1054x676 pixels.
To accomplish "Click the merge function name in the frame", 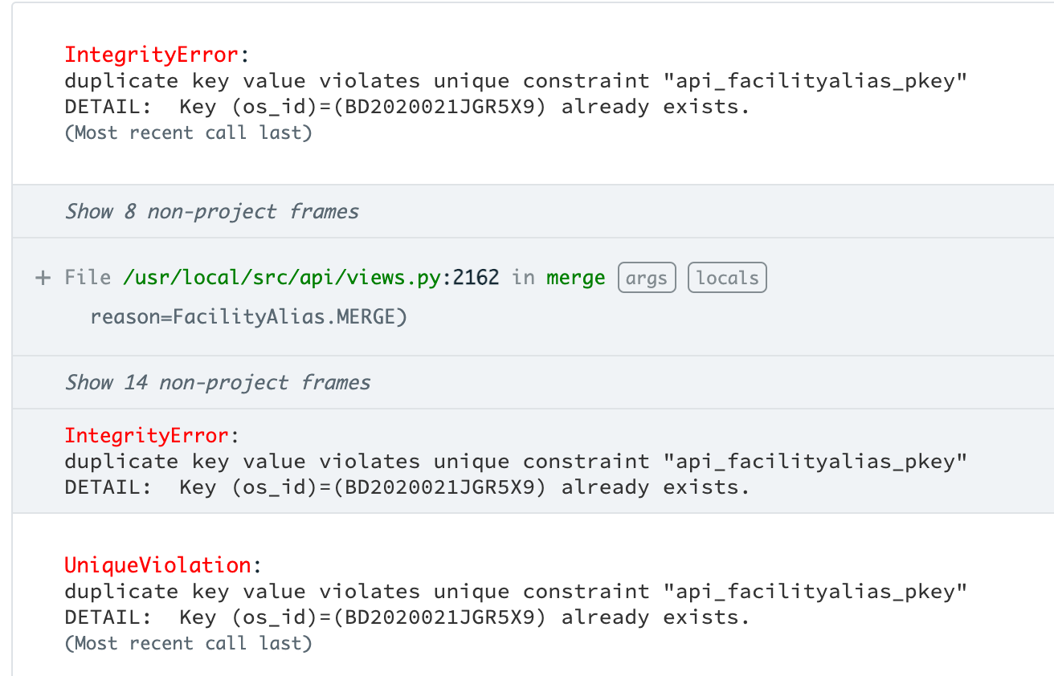I will [x=575, y=277].
